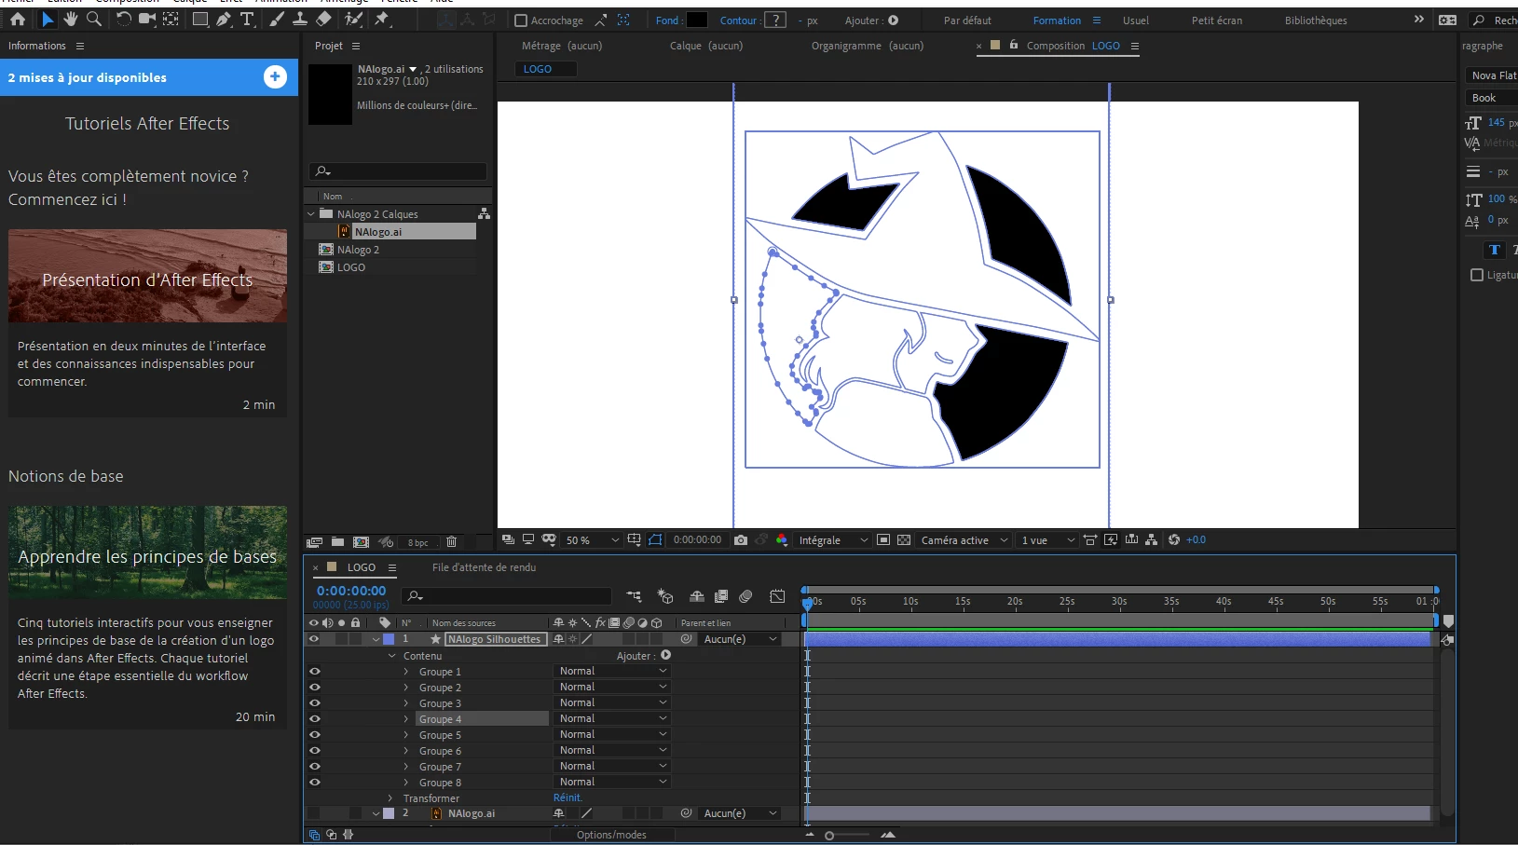Open the Métrage (aucun) viewer tab
Screen dimensions: 1518x845
pyautogui.click(x=562, y=46)
